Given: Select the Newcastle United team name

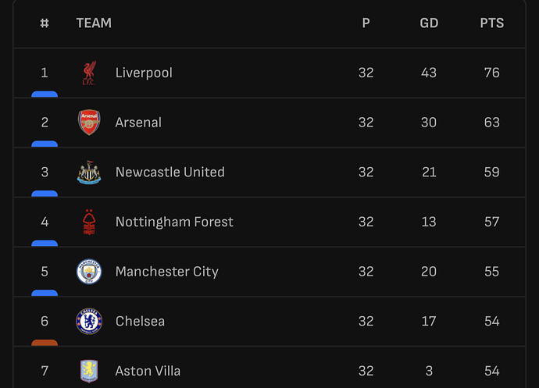Looking at the screenshot, I should pos(170,173).
